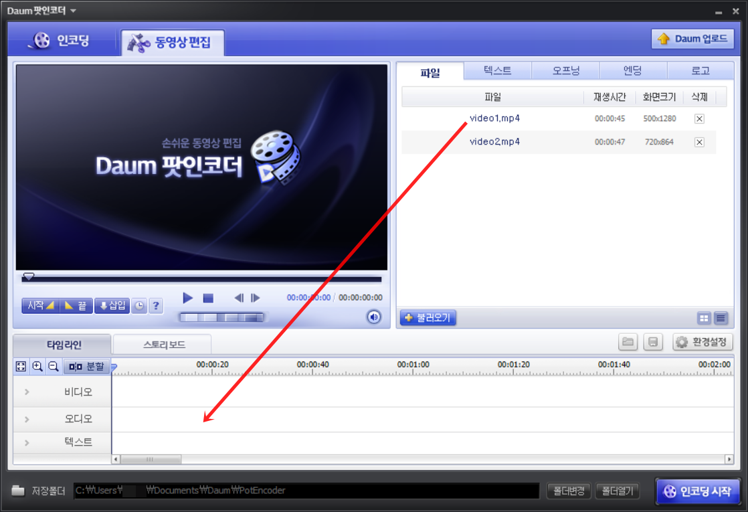Expand the 텍스트 track
Viewport: 748px width, 512px height.
click(x=27, y=443)
